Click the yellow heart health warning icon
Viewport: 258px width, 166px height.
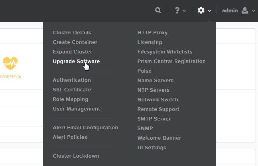pos(10,63)
